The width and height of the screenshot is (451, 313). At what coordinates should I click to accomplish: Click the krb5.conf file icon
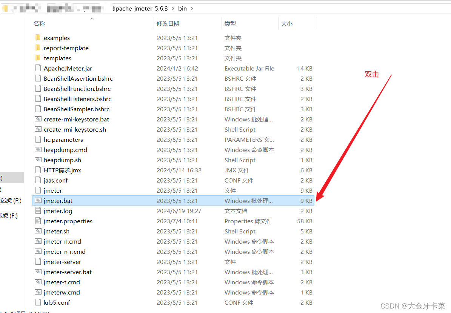click(38, 302)
